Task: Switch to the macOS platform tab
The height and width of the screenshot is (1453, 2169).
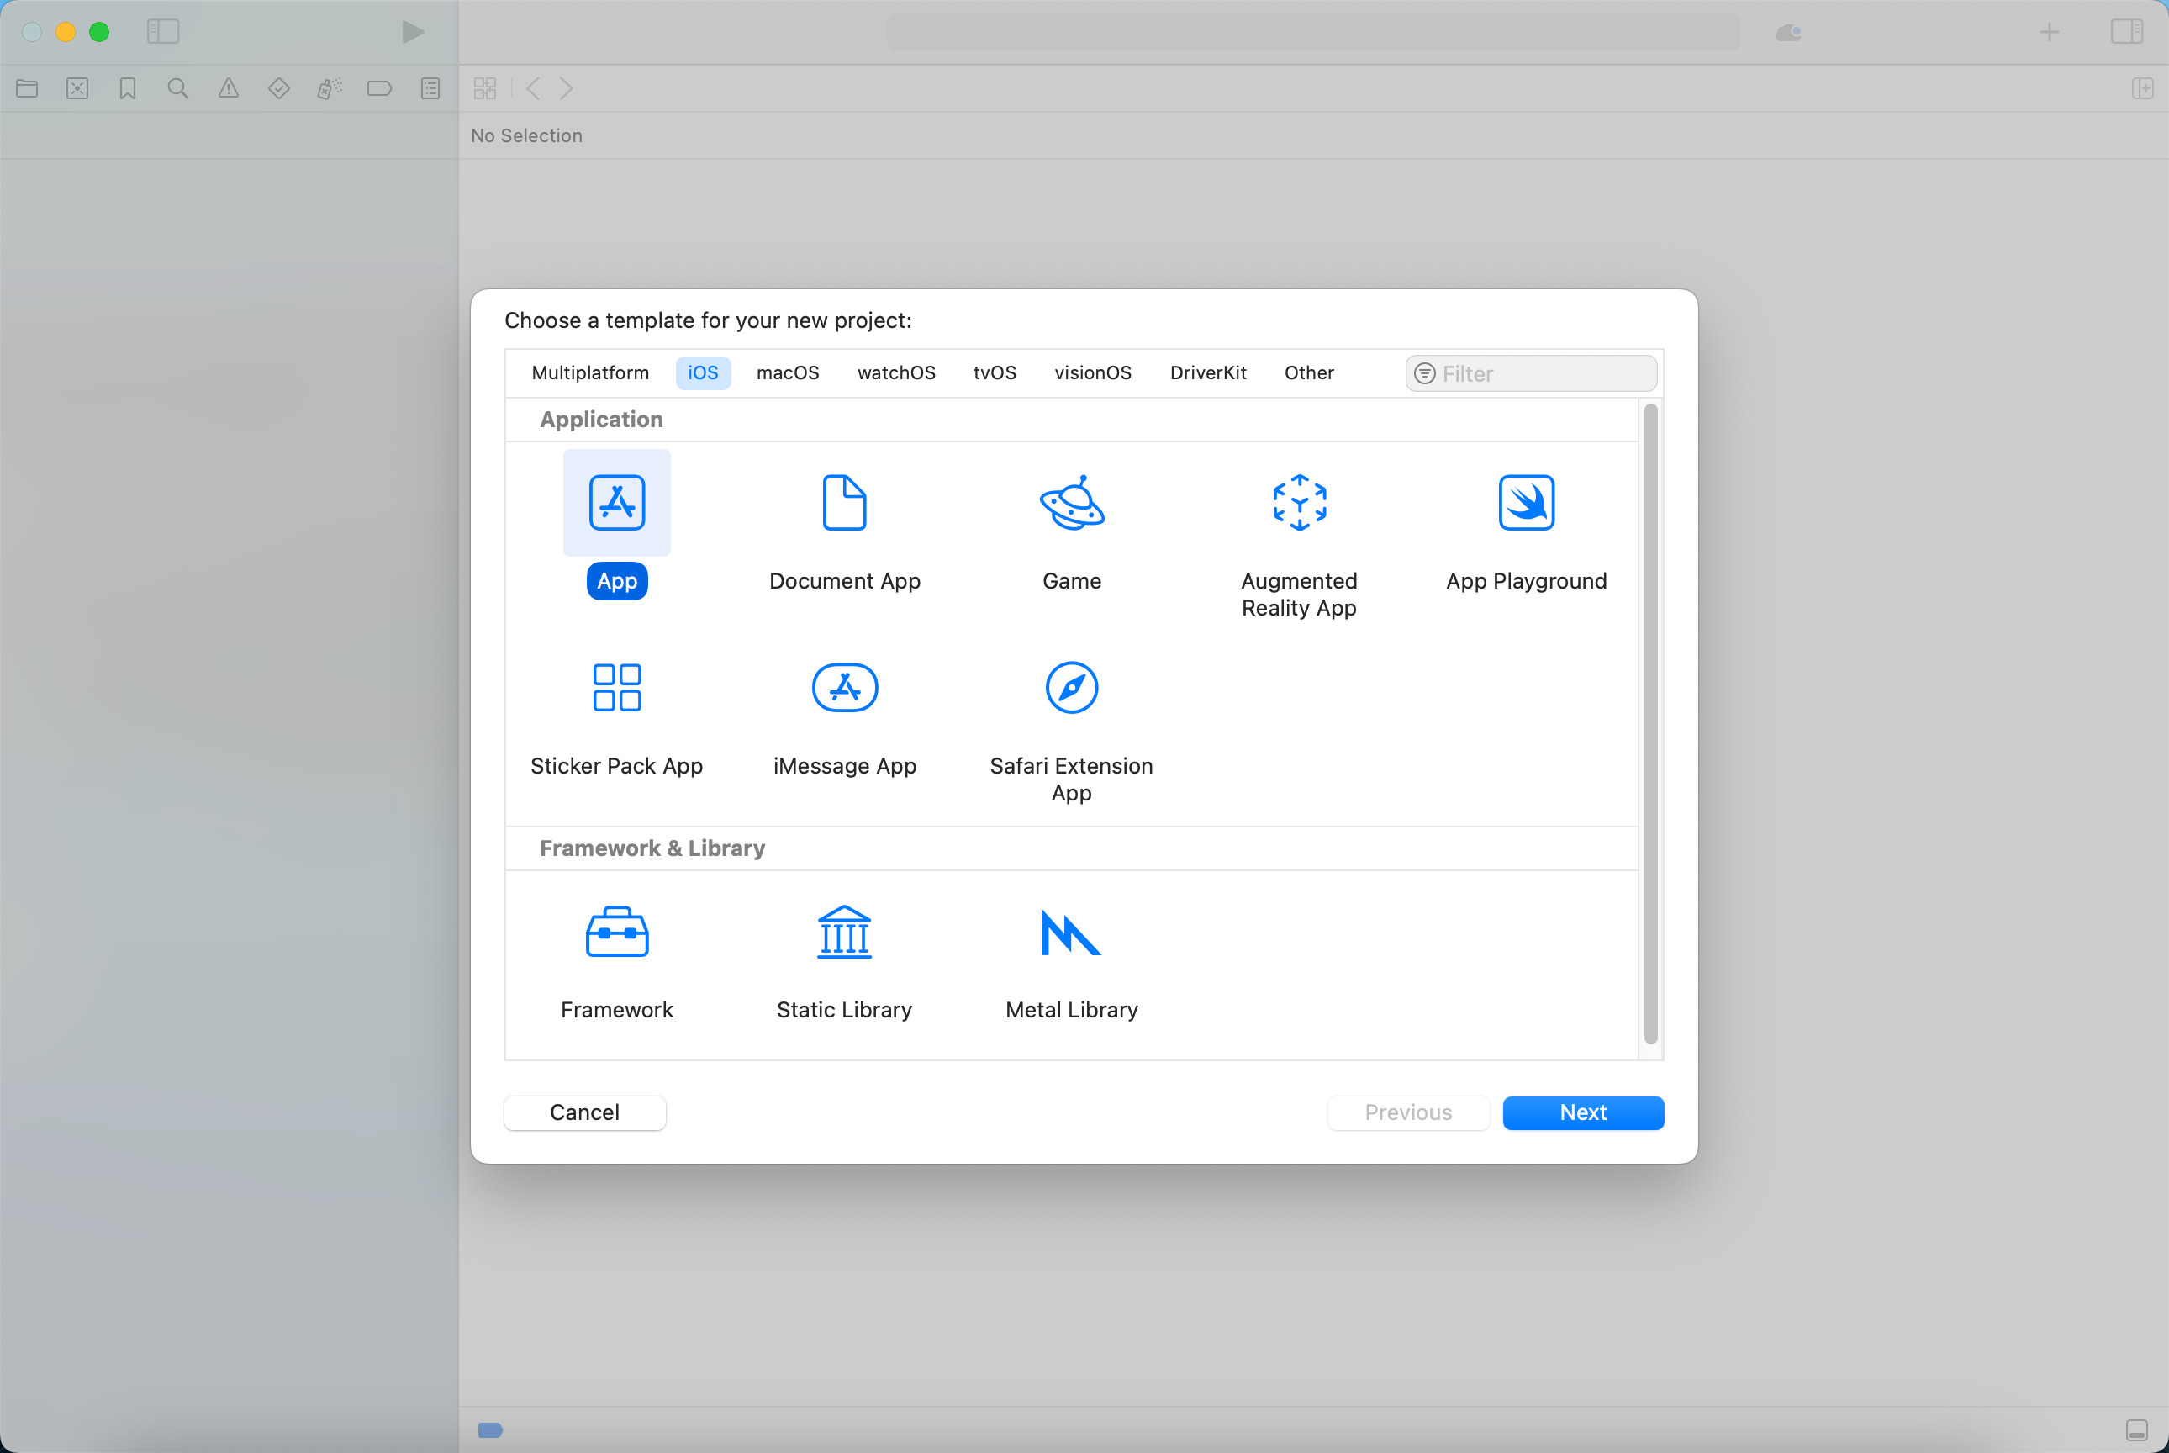Action: click(x=788, y=372)
